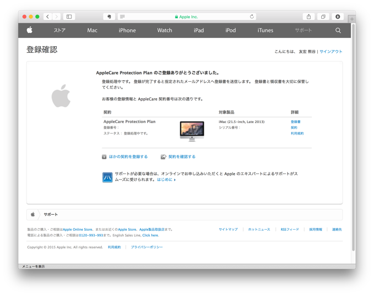Select the iPhone navigation tab

(x=127, y=30)
